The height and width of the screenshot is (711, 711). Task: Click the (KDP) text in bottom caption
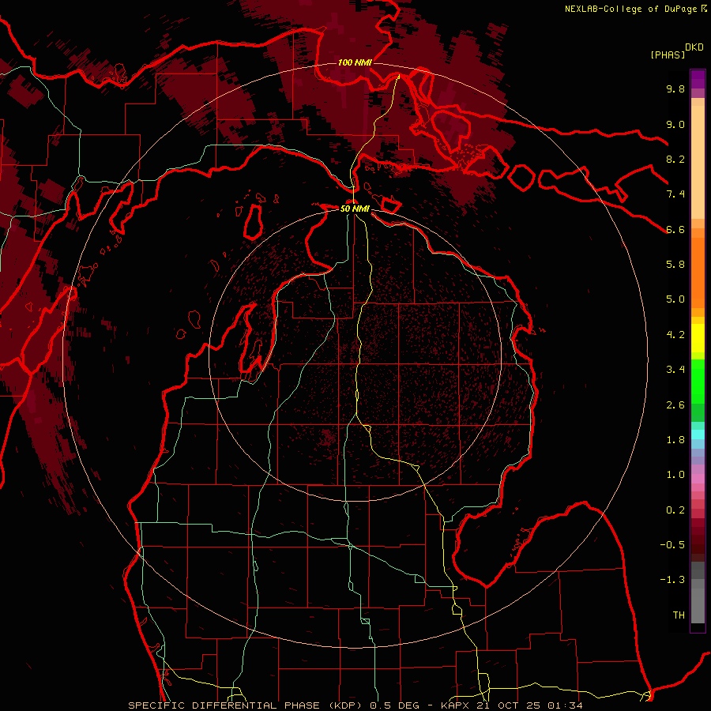pyautogui.click(x=345, y=705)
